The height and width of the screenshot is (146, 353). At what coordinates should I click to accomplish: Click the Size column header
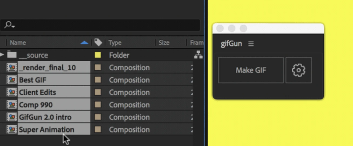[x=164, y=43]
